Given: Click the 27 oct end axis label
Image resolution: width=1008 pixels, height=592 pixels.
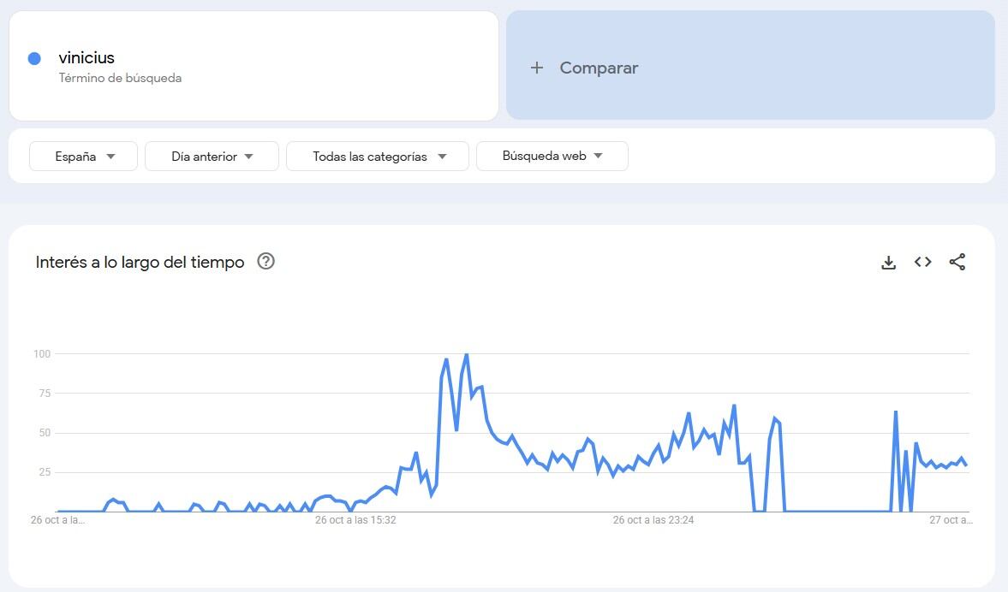Looking at the screenshot, I should [x=951, y=519].
